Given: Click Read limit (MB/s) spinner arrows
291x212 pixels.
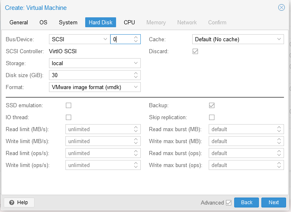Looking at the screenshot, I should click(x=136, y=129).
